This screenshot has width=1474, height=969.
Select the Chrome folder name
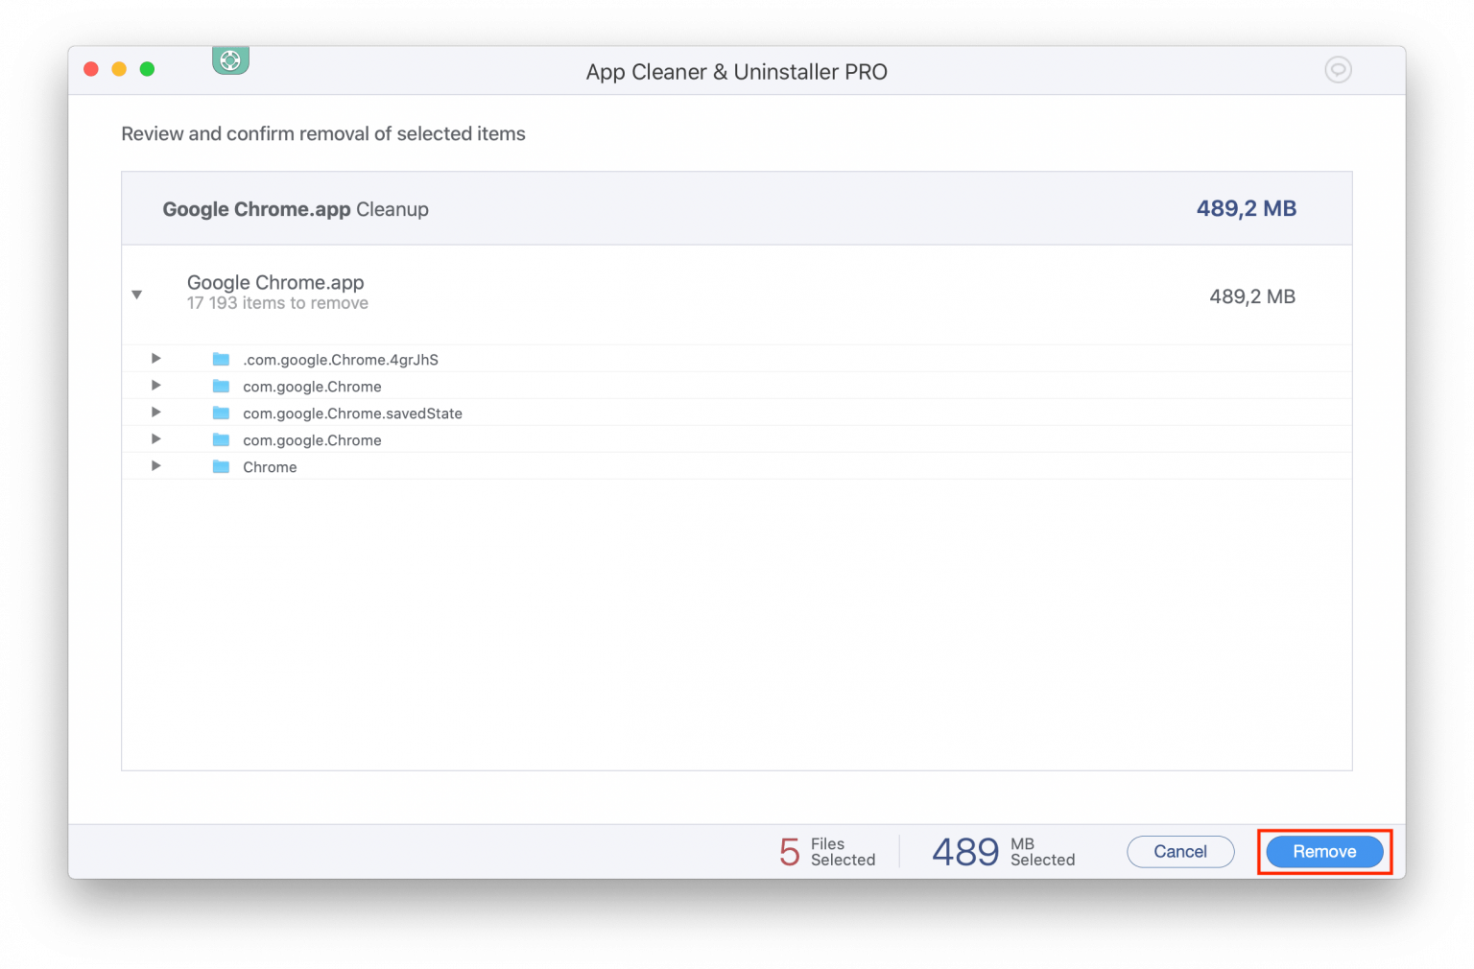[x=270, y=467]
